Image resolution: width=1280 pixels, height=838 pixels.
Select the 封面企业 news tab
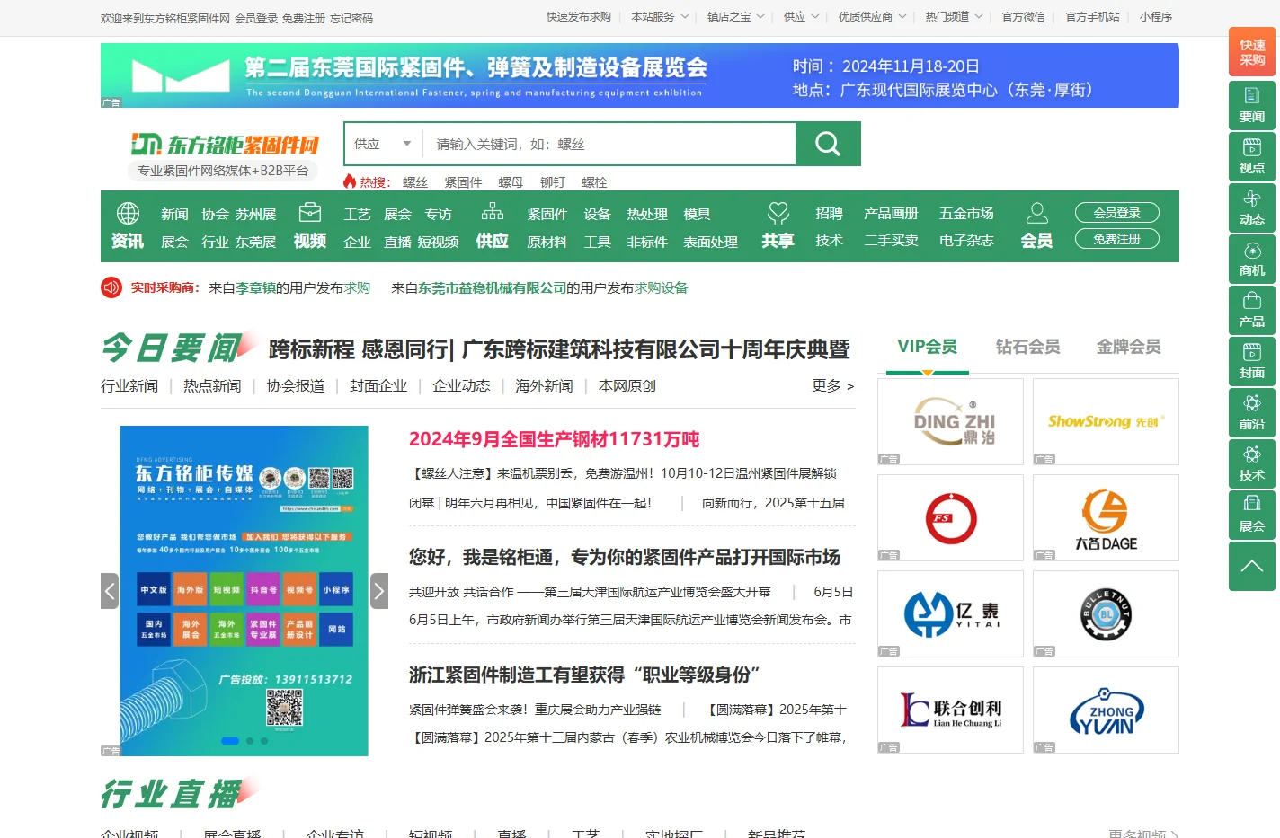pos(378,385)
